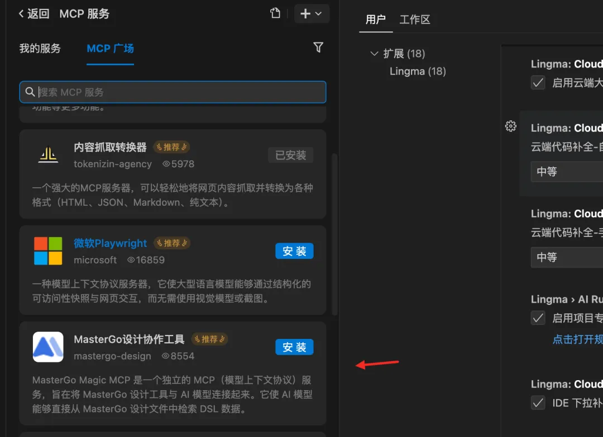
Task: Click the 内容抓取转换器 description text
Action: [173, 195]
